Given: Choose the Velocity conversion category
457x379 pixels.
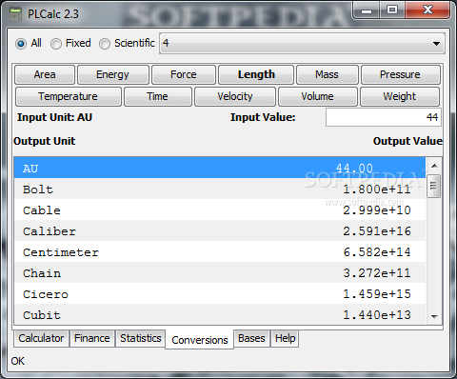Looking at the screenshot, I should 235,96.
